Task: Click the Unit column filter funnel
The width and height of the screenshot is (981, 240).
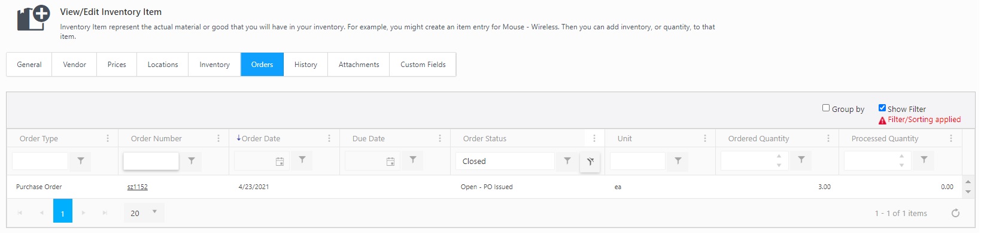Action: click(678, 160)
